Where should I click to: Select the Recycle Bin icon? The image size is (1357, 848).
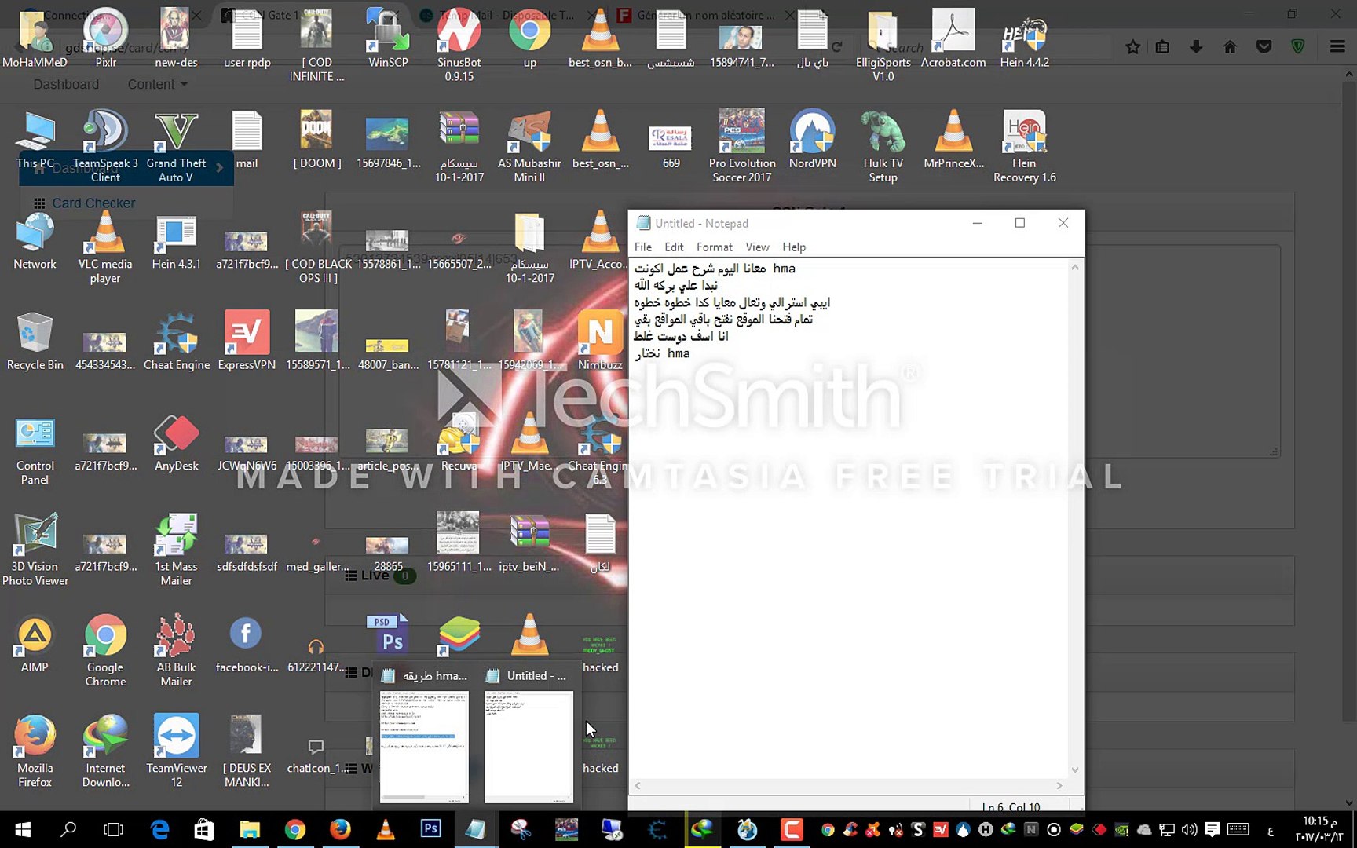tap(35, 342)
